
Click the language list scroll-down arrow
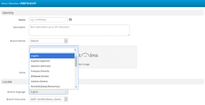tap(76, 87)
